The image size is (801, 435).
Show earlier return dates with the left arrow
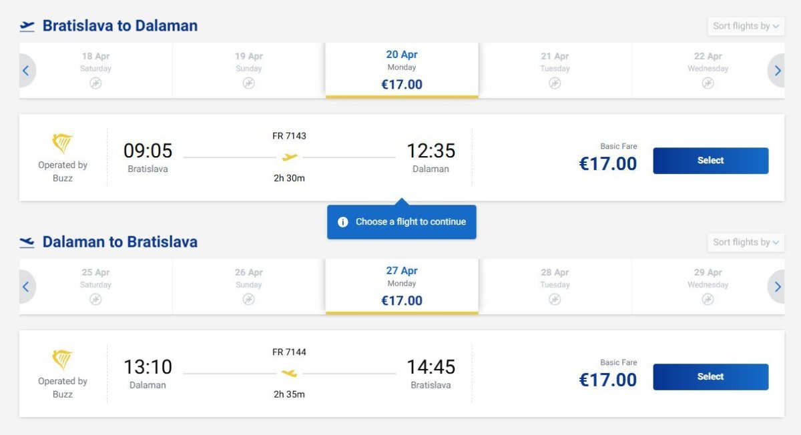click(x=26, y=287)
